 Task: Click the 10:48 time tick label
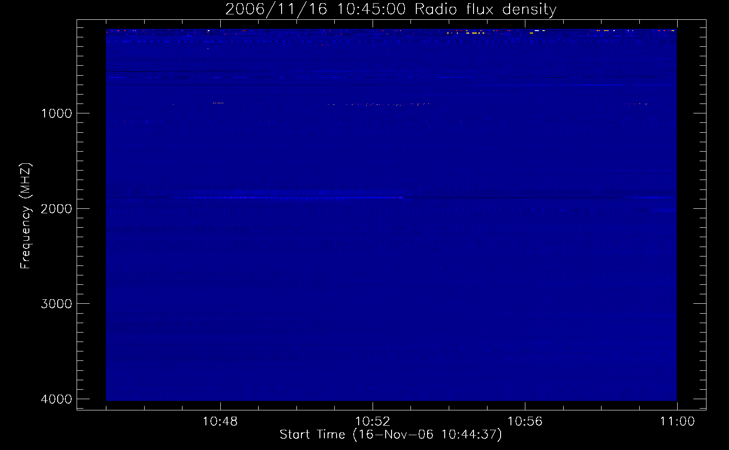coord(220,422)
